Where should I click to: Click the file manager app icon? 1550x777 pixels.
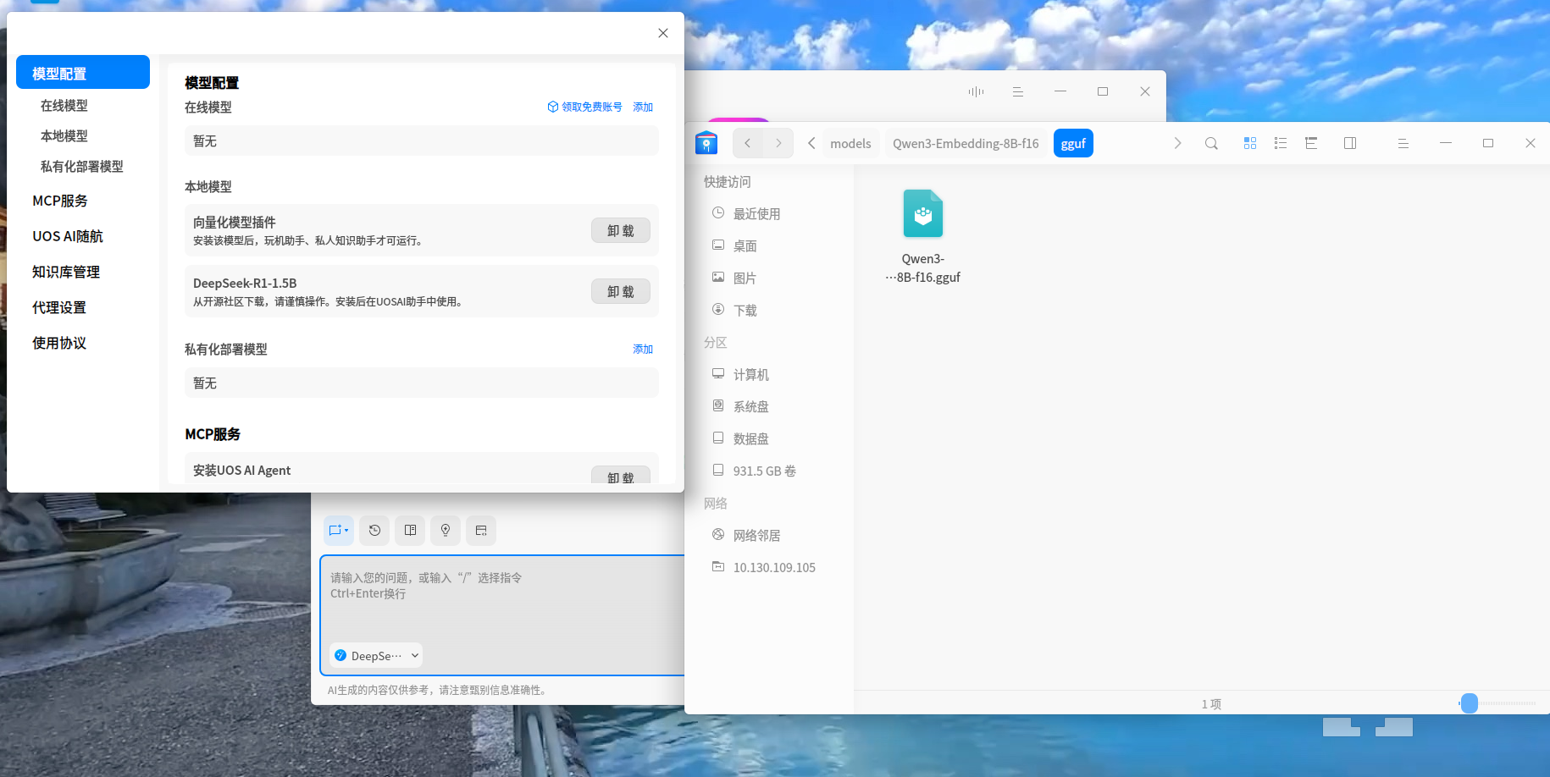click(706, 143)
